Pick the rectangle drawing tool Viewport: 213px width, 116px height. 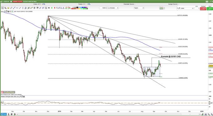coord(57,8)
